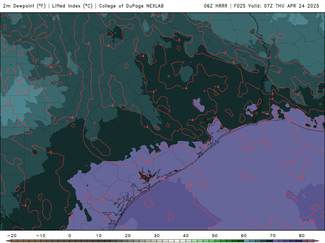Click the -8 lifted index contour label
This screenshot has height=243, width=325.
[50, 67]
